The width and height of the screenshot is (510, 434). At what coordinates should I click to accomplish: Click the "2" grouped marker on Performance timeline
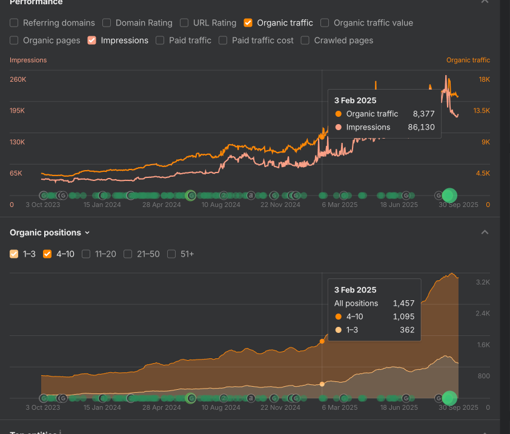(x=224, y=196)
